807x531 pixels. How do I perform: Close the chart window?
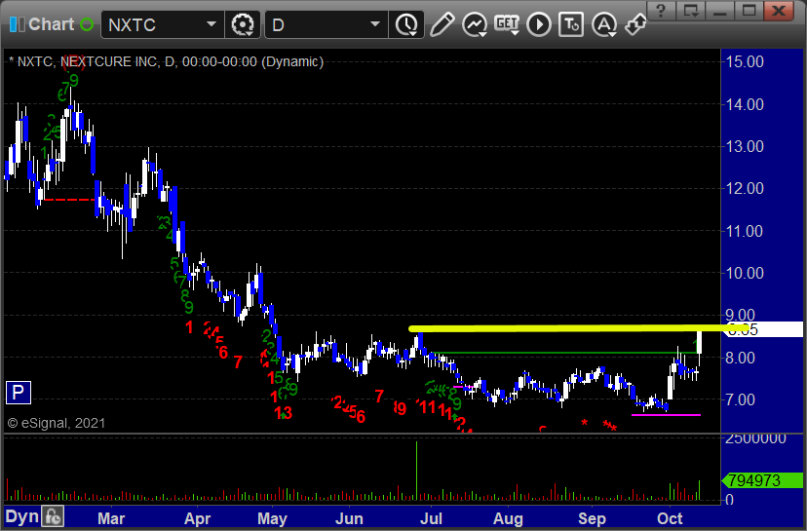(x=779, y=11)
